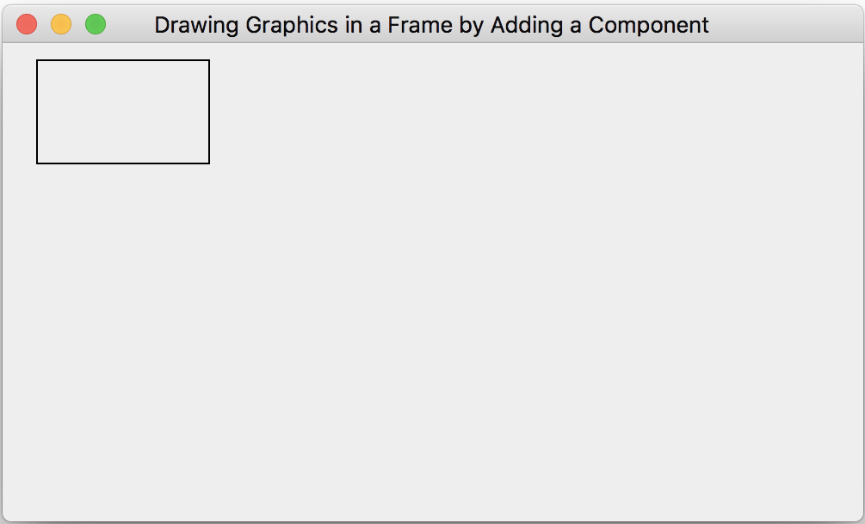Select the rectangle's bottom-left corner
Image resolution: width=865 pixels, height=524 pixels.
click(x=37, y=163)
